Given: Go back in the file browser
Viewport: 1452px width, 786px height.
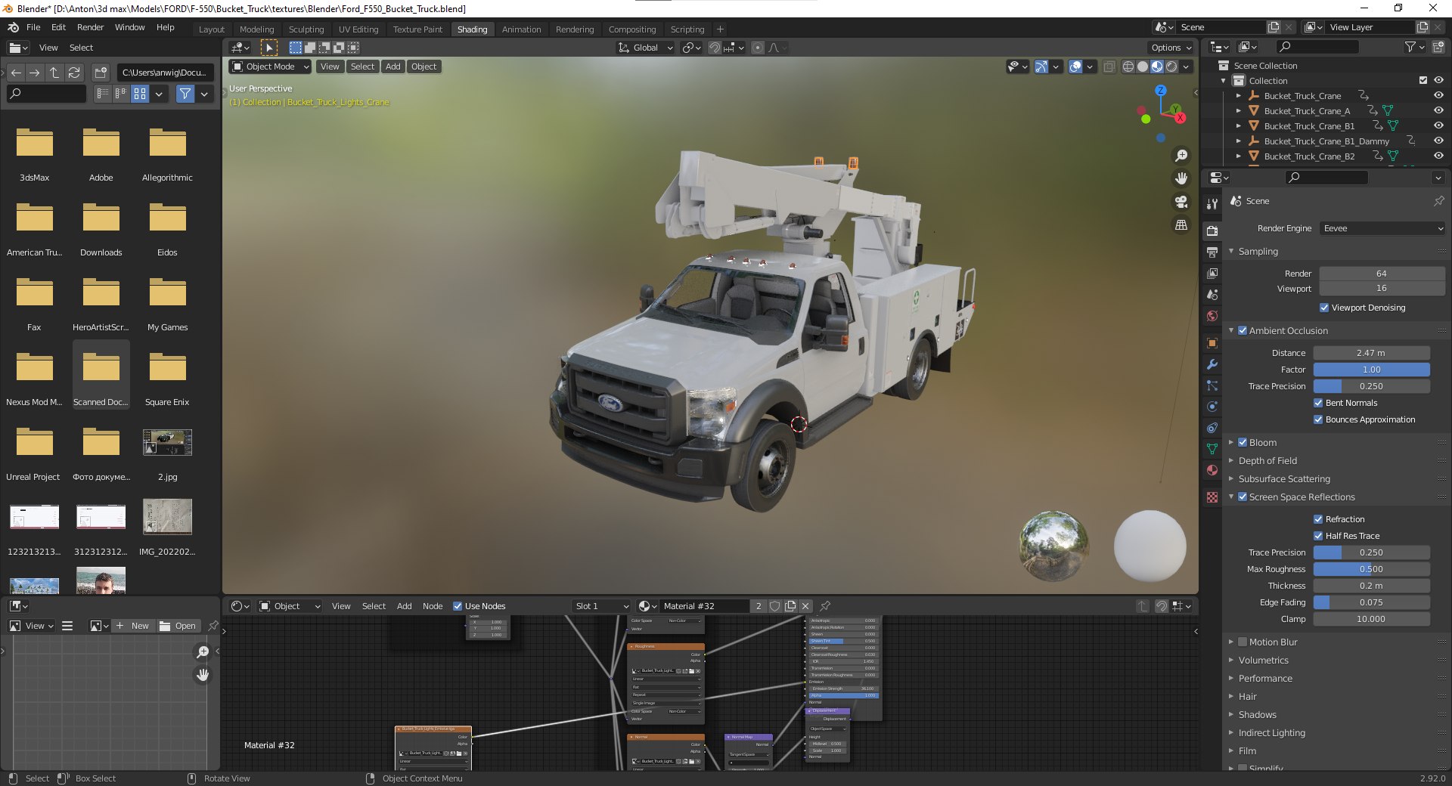Looking at the screenshot, I should click(x=16, y=73).
